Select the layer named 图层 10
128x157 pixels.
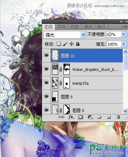(68, 56)
